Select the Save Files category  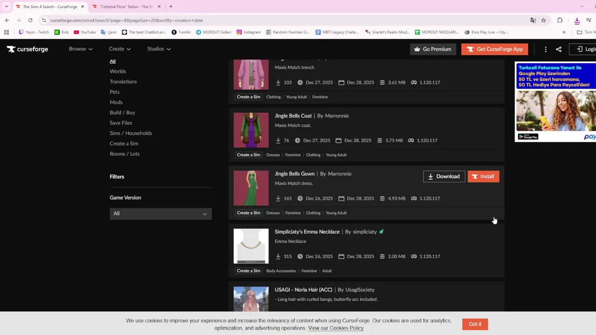tap(121, 123)
